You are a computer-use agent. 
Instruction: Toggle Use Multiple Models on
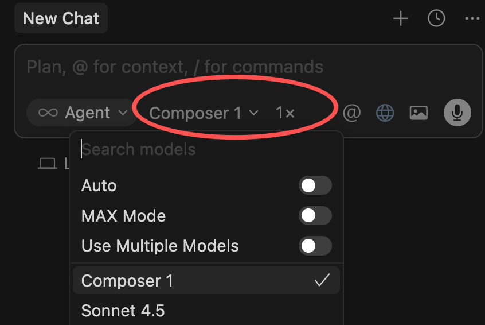click(315, 246)
